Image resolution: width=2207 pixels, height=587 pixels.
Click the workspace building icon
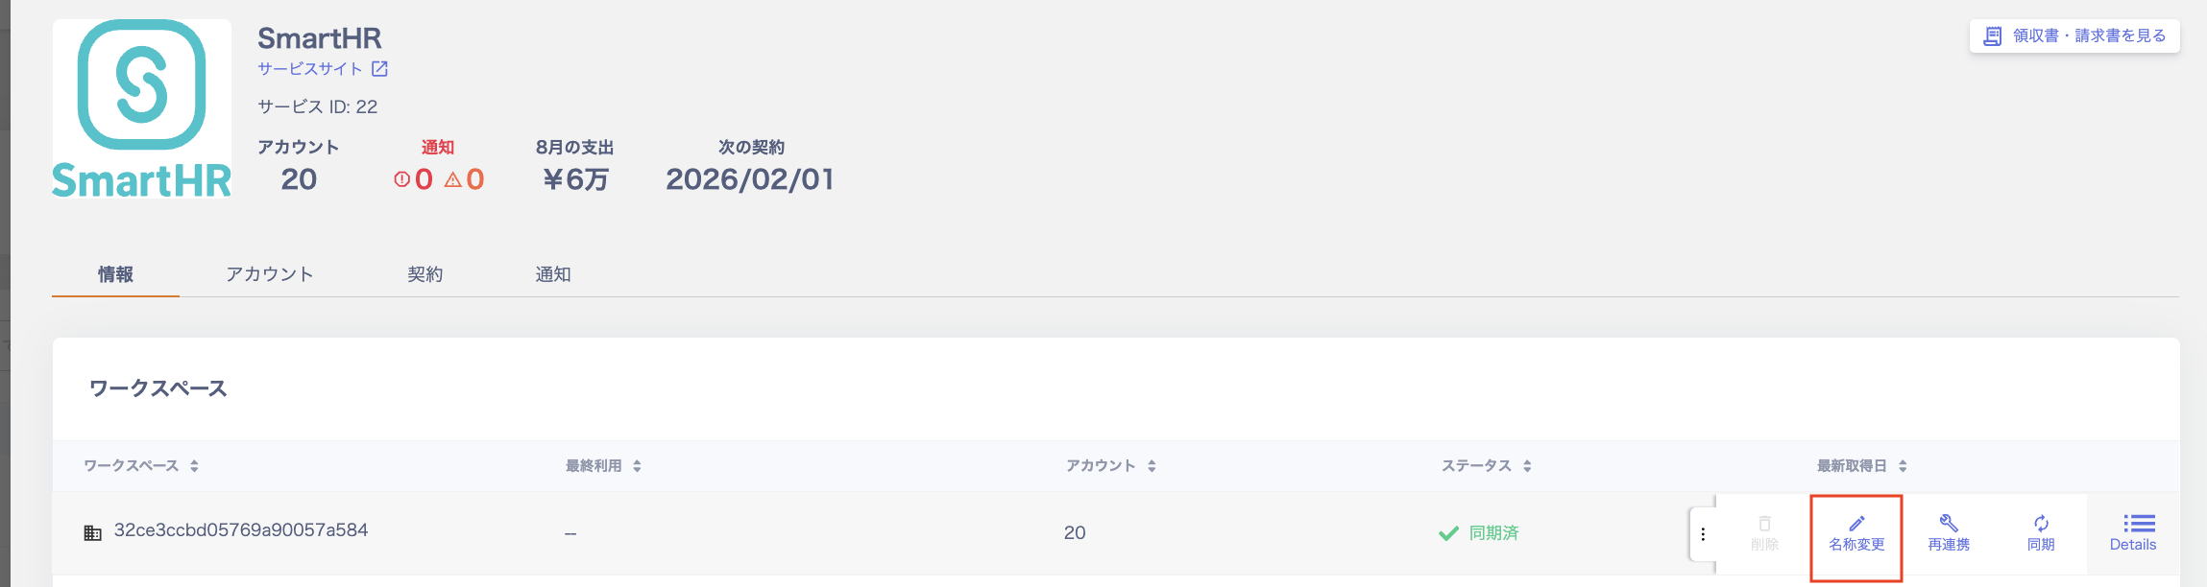point(93,533)
